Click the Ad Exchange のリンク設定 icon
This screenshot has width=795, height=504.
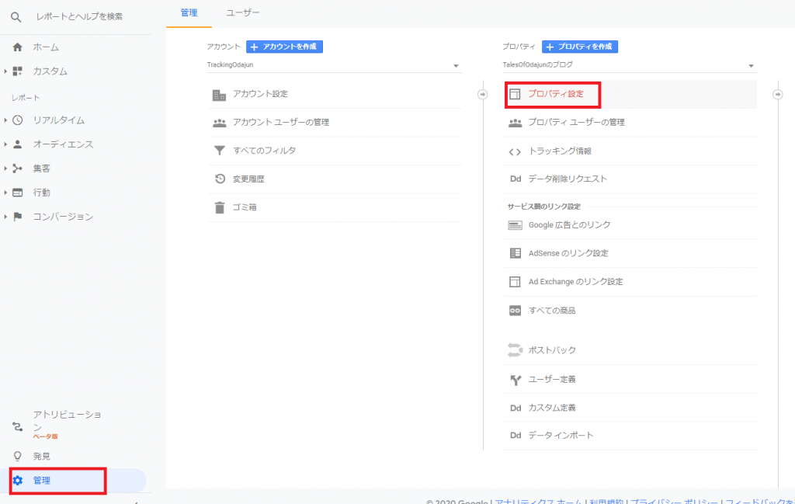click(x=516, y=281)
